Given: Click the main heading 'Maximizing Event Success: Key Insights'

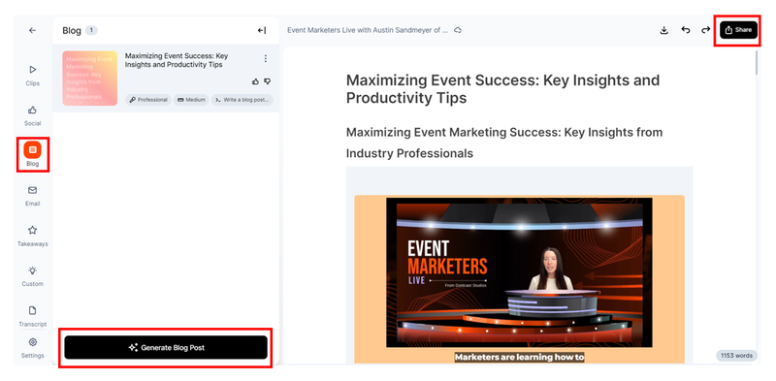Looking at the screenshot, I should pyautogui.click(x=502, y=89).
